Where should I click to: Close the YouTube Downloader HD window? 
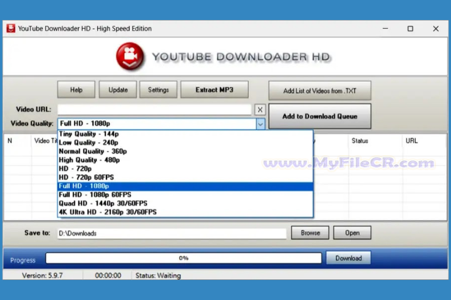tap(436, 28)
